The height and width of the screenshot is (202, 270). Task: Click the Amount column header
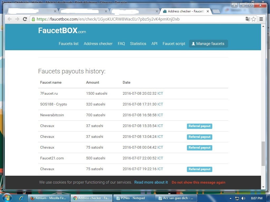click(93, 82)
